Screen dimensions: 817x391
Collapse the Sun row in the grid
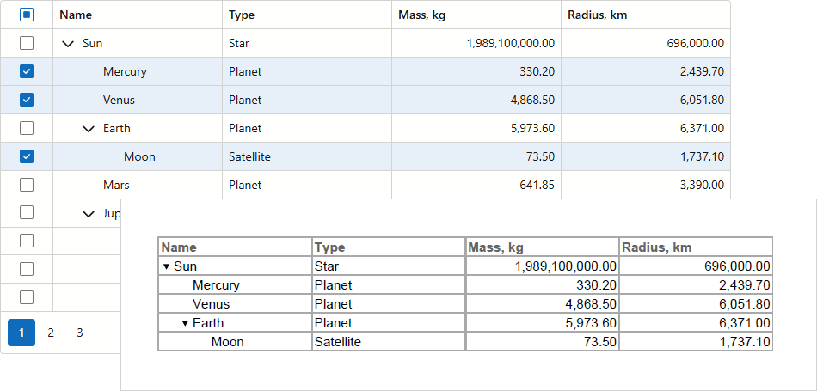pyautogui.click(x=68, y=44)
